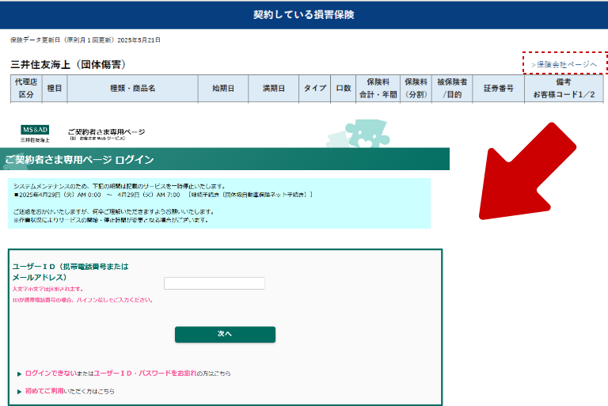
Task: Click the 三井住友海上（団体傷害） heading
Action: point(68,64)
